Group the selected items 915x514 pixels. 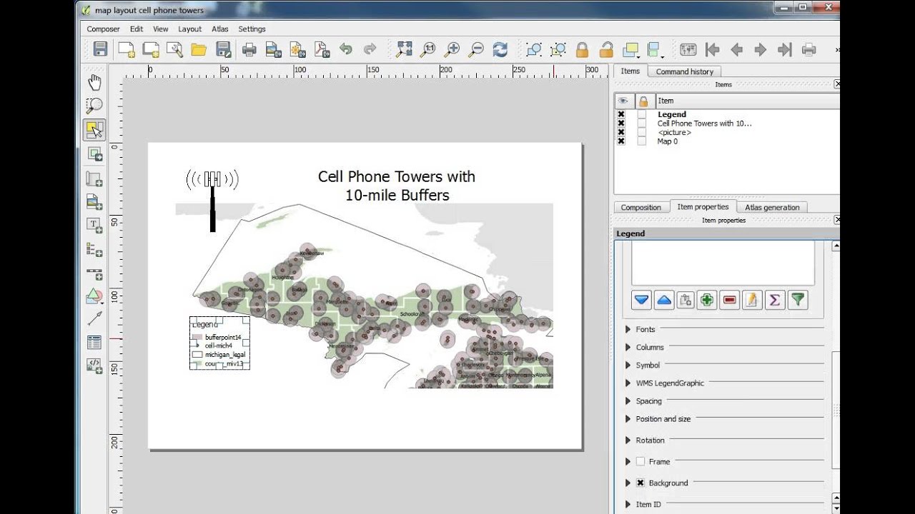(534, 49)
